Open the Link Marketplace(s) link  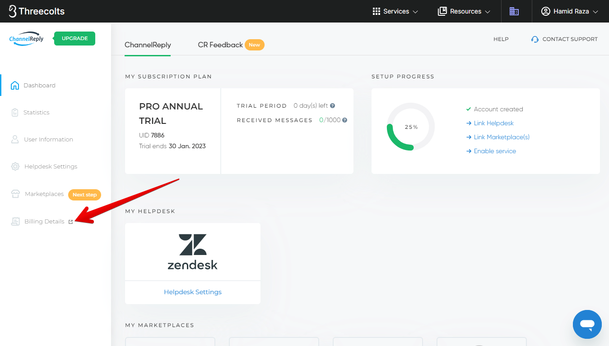pos(502,137)
